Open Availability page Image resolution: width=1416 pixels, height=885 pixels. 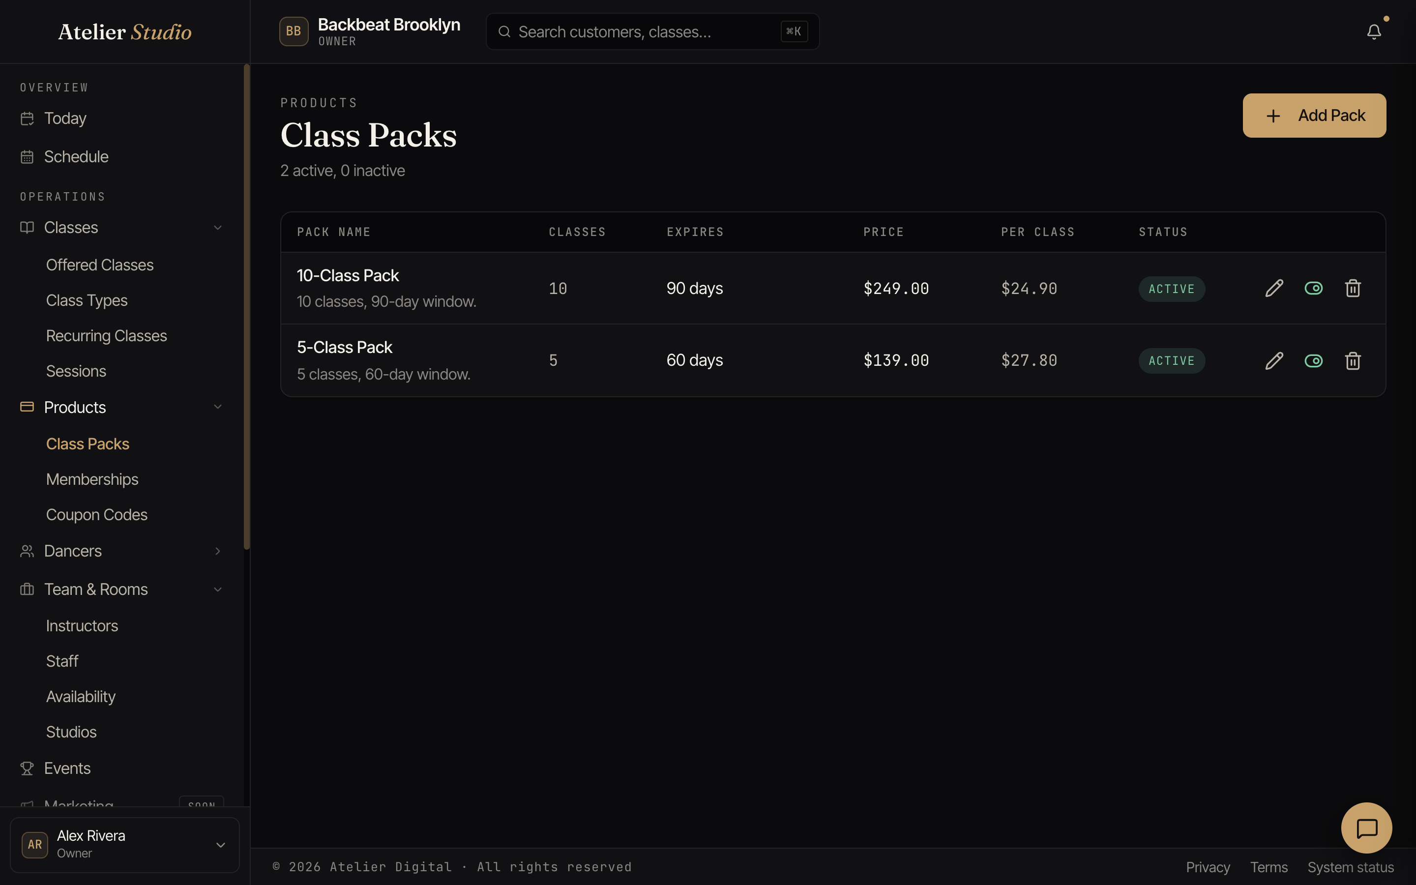tap(81, 697)
